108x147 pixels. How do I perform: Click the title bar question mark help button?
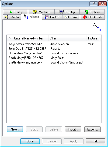click(x=94, y=4)
